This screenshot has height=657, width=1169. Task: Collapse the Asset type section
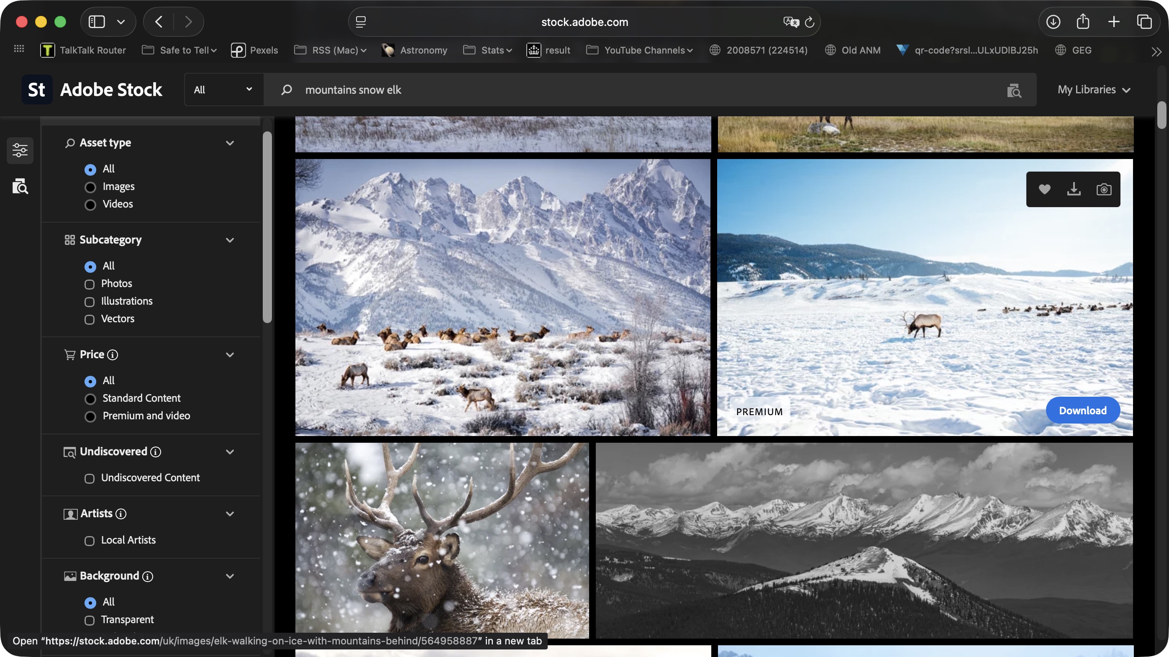pyautogui.click(x=230, y=143)
